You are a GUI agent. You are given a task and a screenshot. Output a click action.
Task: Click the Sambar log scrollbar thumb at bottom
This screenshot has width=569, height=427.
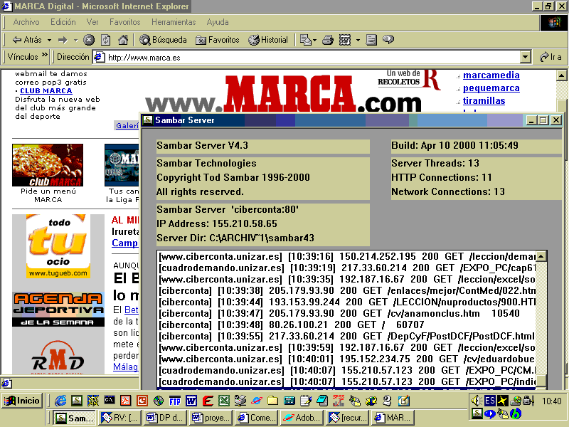(541, 381)
